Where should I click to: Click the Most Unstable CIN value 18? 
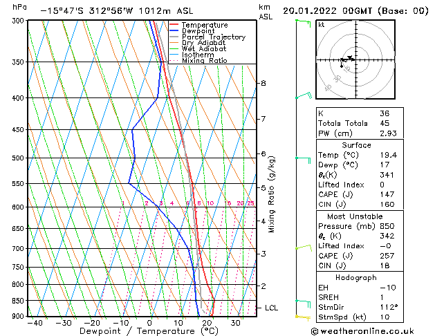[x=385, y=265]
